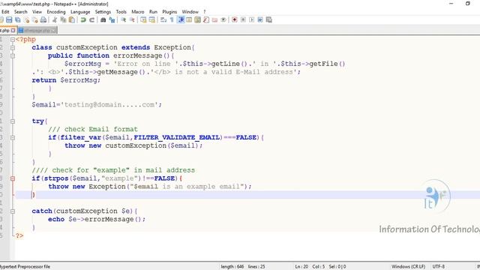480x270 pixels.
Task: Click the Save All toolbar icon
Action: coord(18,20)
